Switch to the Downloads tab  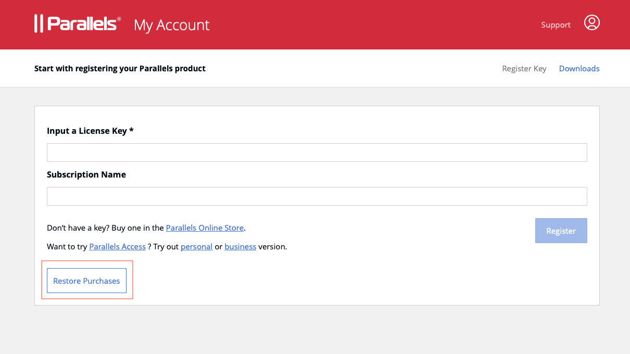pyautogui.click(x=579, y=69)
